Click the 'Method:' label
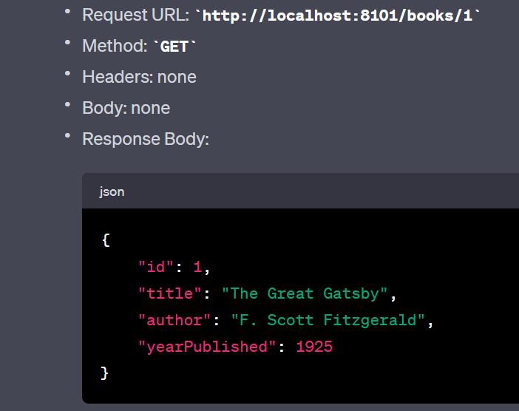 (115, 46)
